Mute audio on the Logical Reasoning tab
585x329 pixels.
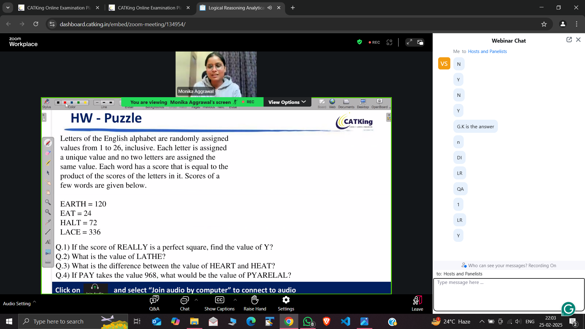point(270,8)
